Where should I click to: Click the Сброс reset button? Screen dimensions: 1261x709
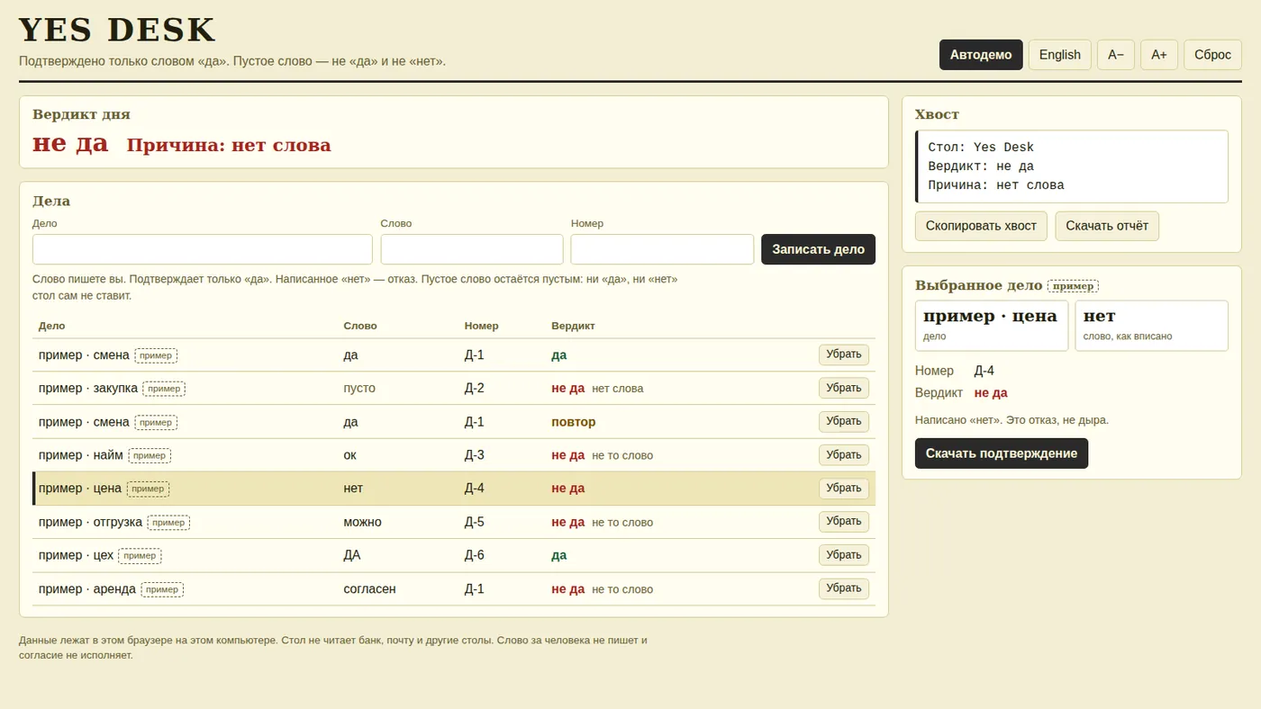pyautogui.click(x=1212, y=55)
